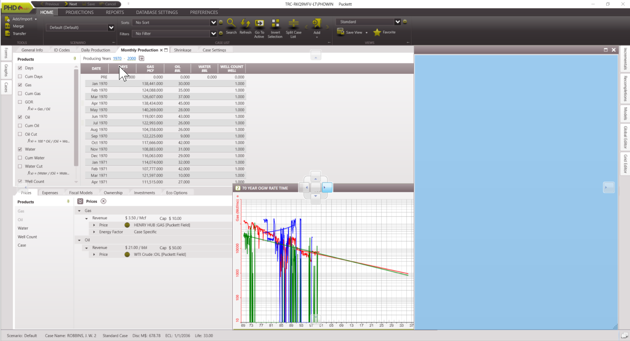630x341 pixels.
Task: Click the Invert Selection icon
Action: [275, 23]
